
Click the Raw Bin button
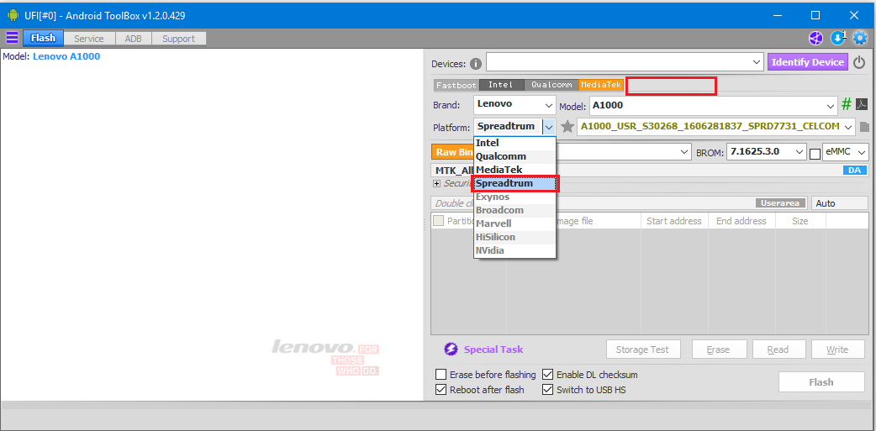[452, 152]
